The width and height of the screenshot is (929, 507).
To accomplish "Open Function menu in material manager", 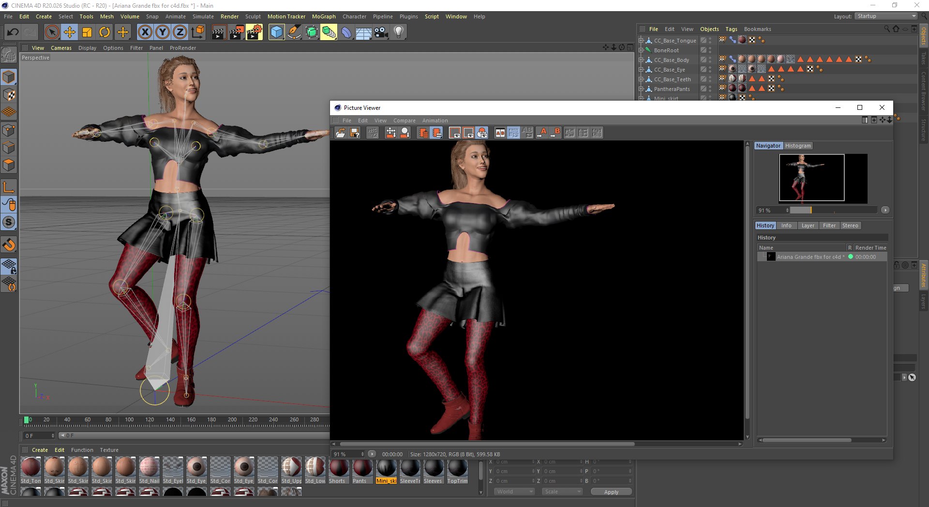I will click(82, 450).
